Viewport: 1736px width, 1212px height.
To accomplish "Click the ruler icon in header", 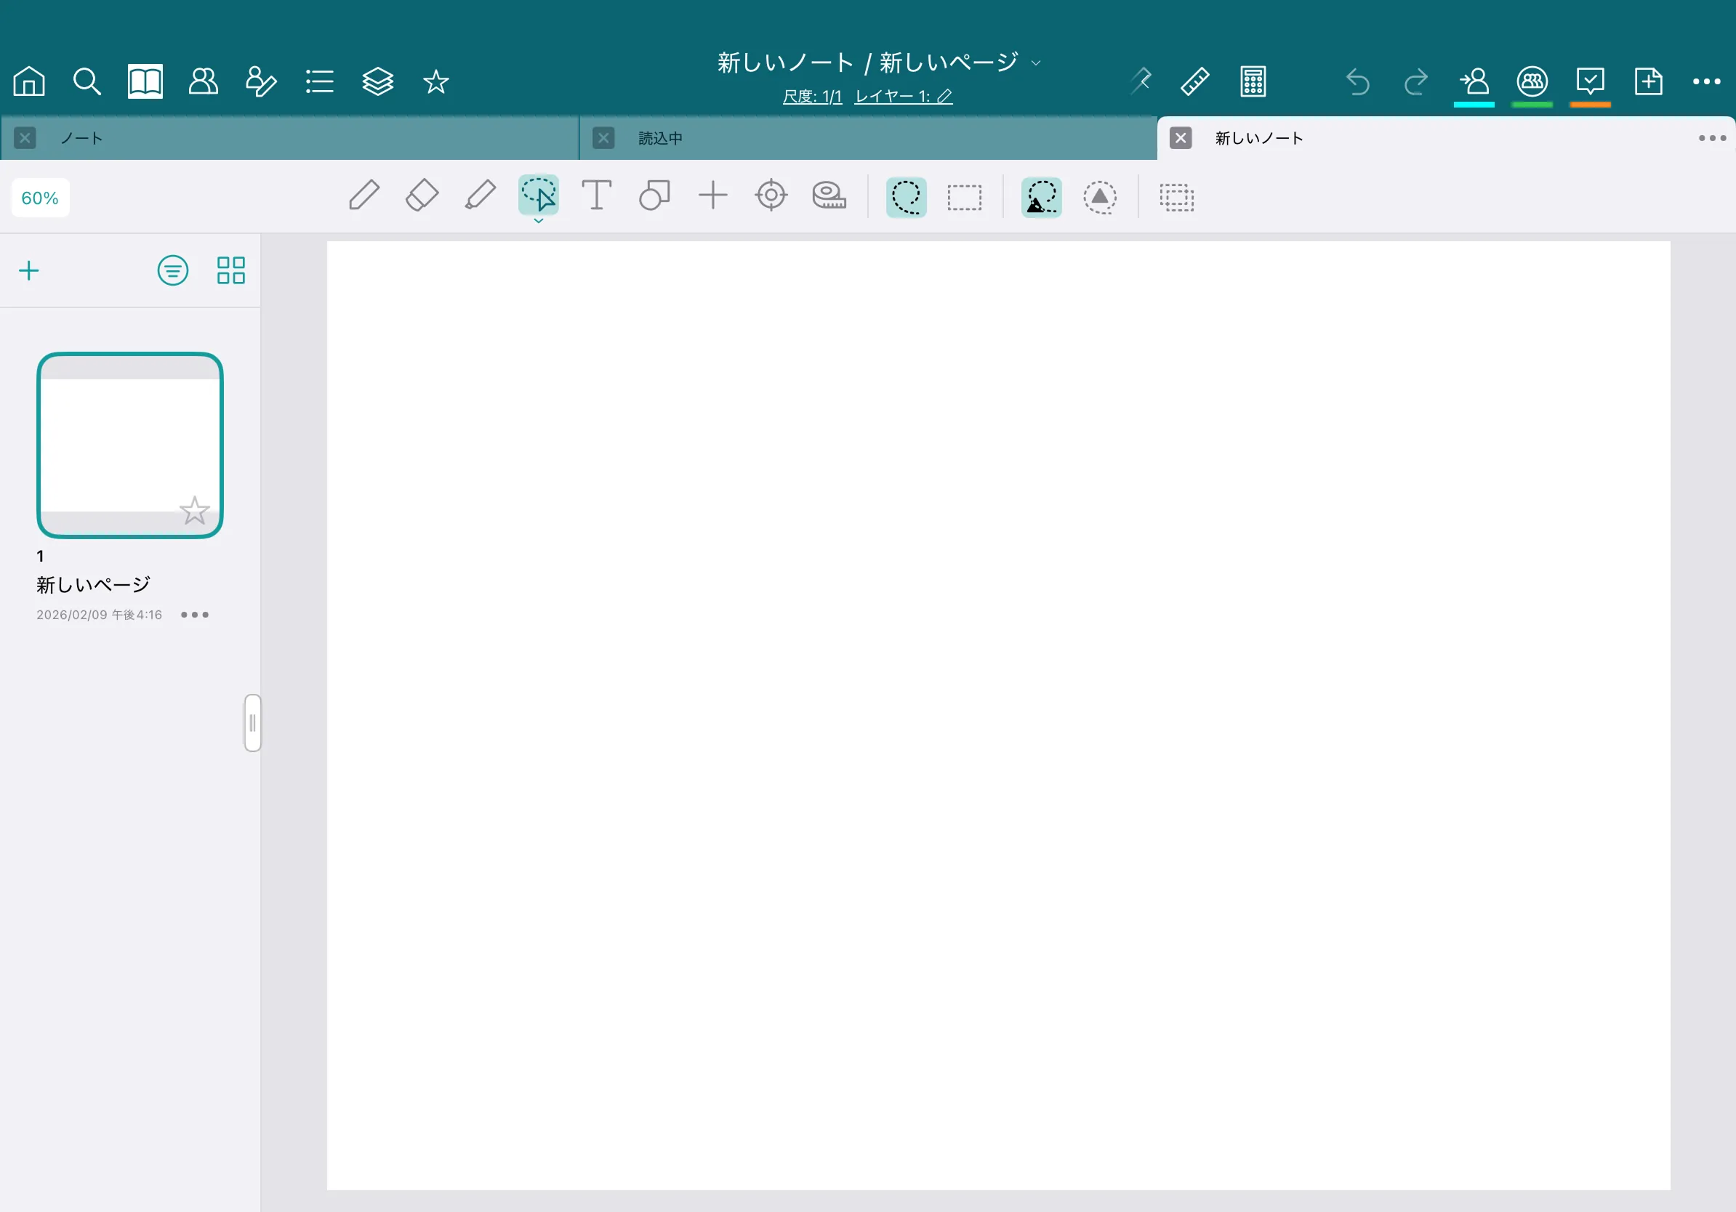I will click(x=1194, y=81).
